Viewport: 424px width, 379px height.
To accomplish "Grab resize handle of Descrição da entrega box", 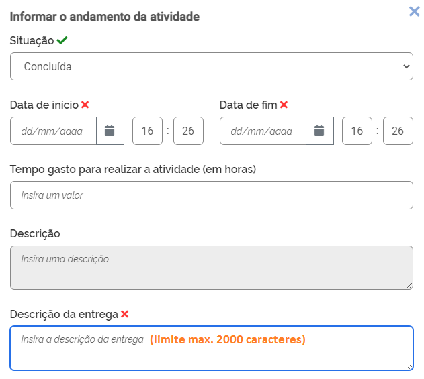I will coord(409,366).
